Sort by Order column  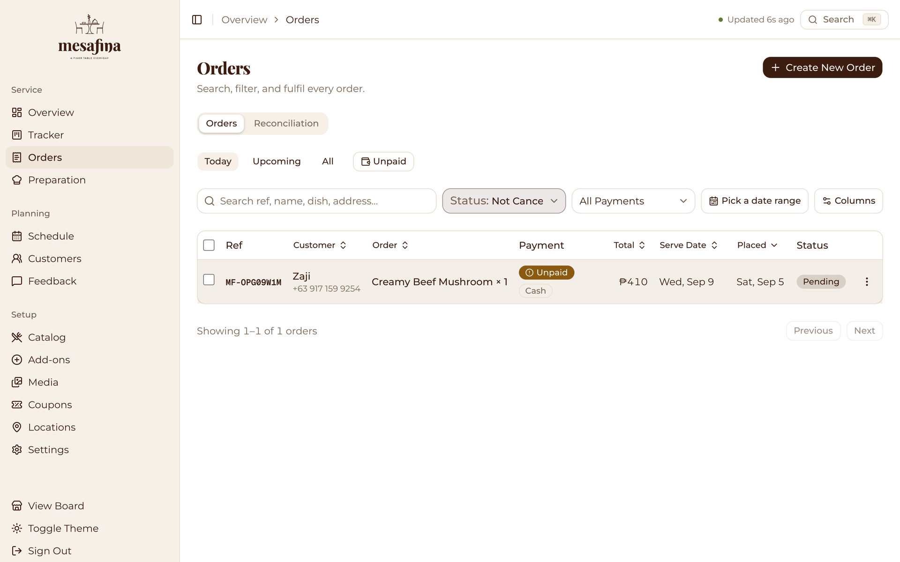point(390,245)
